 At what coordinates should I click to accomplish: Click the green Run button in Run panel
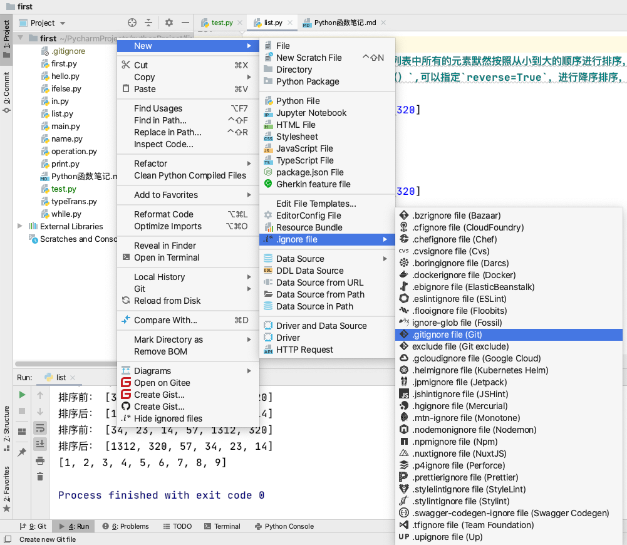pos(23,395)
